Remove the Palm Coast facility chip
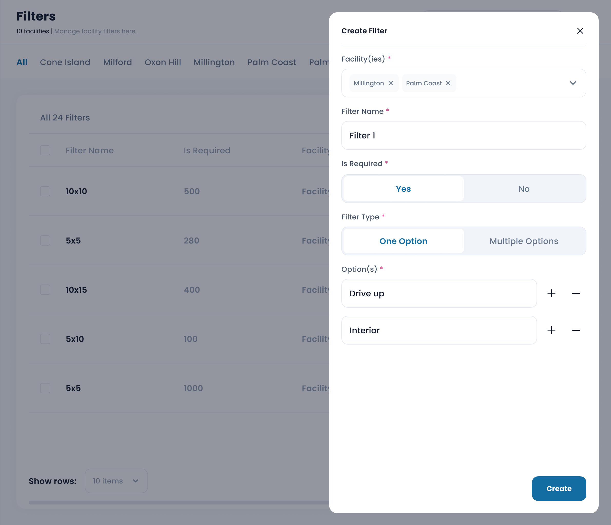 448,83
